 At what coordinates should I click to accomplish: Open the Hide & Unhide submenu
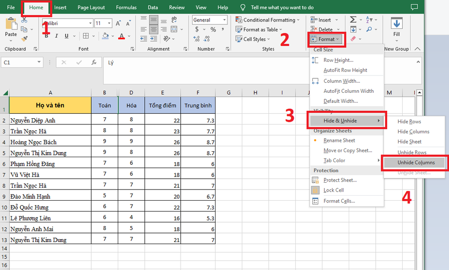(347, 121)
